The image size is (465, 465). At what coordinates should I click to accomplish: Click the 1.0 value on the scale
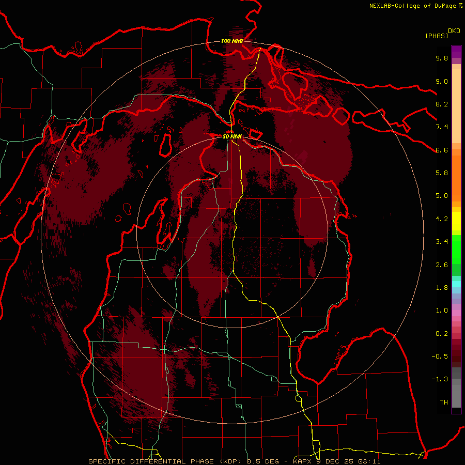tap(442, 311)
